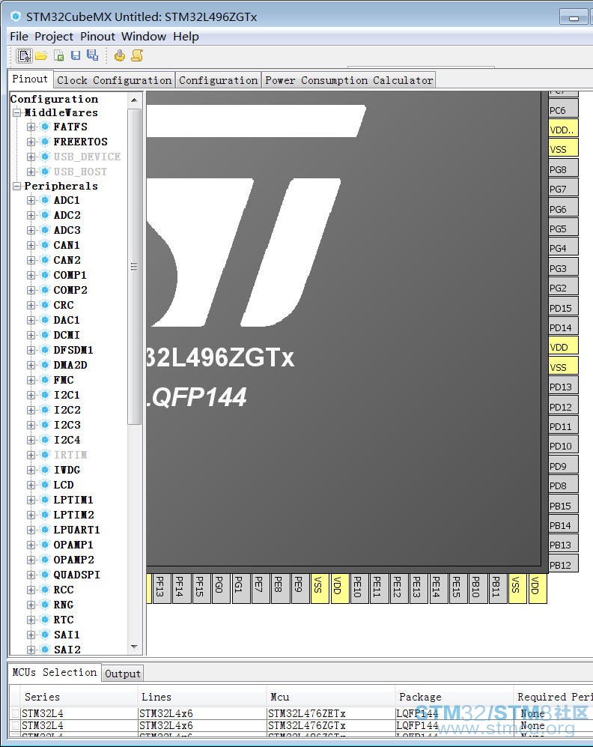Viewport: 593px width, 747px height.
Task: Click the cube icon beside RCC
Action: point(45,590)
